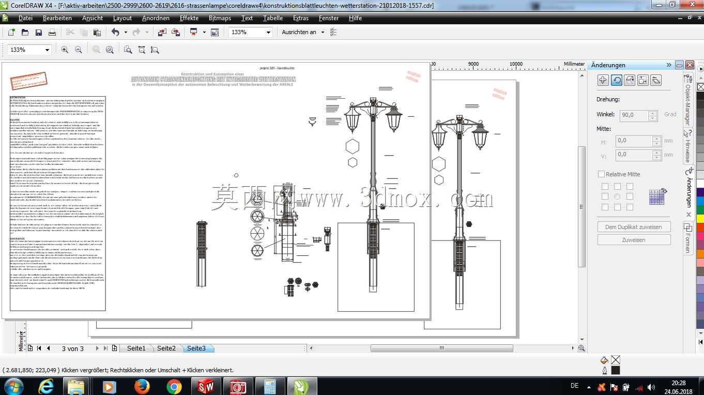Select the center anchor radio button
The height and width of the screenshot is (395, 704).
coord(617,196)
